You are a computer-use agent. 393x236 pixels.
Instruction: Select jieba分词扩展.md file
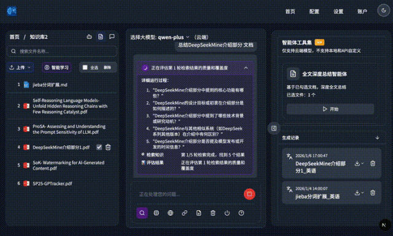click(x=50, y=85)
